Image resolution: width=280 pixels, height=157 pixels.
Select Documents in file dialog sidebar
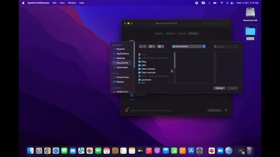tap(122, 63)
